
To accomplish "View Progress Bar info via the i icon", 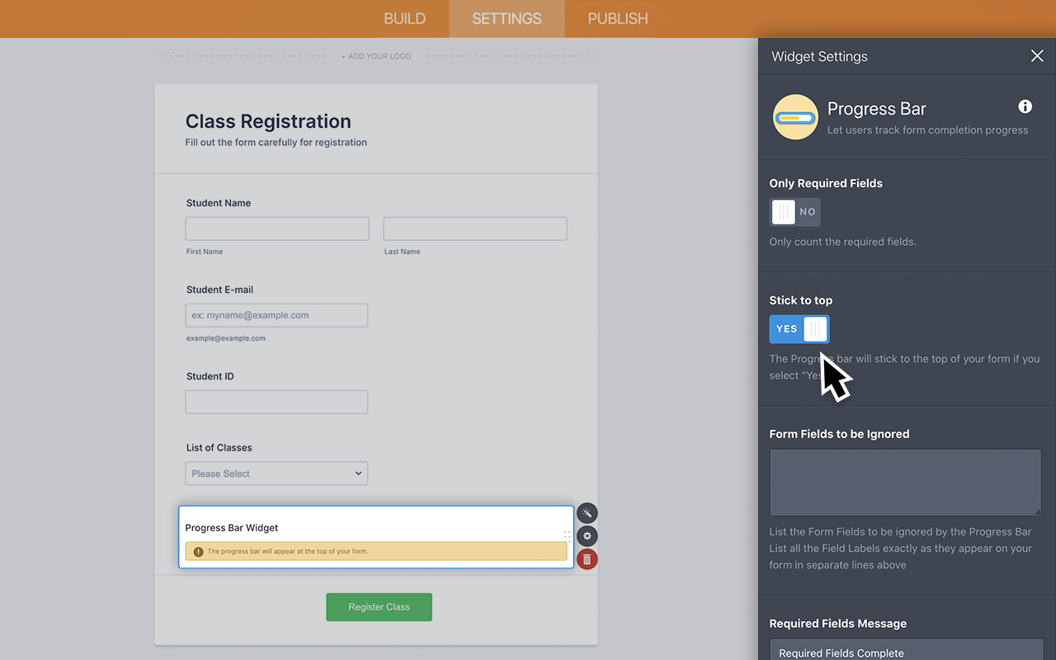I will pyautogui.click(x=1025, y=106).
